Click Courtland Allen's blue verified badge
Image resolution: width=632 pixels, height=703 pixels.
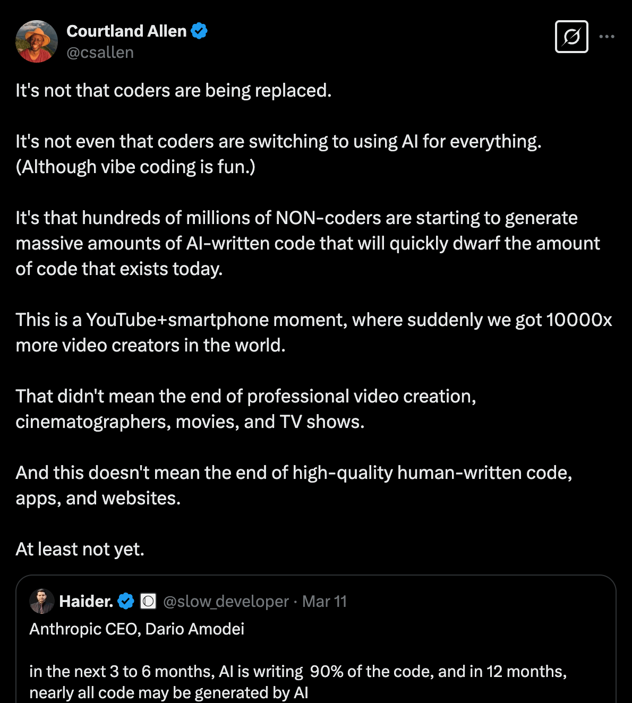coord(199,31)
